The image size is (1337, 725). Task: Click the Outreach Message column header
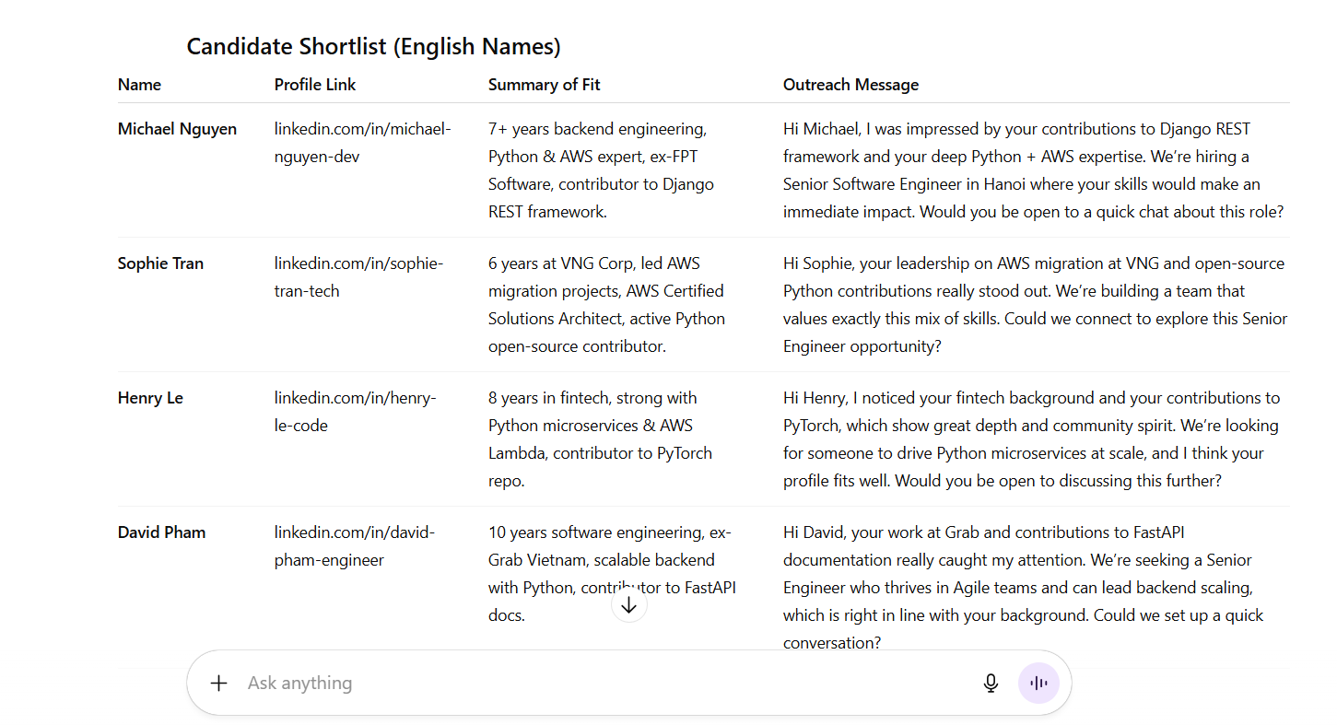pyautogui.click(x=850, y=85)
